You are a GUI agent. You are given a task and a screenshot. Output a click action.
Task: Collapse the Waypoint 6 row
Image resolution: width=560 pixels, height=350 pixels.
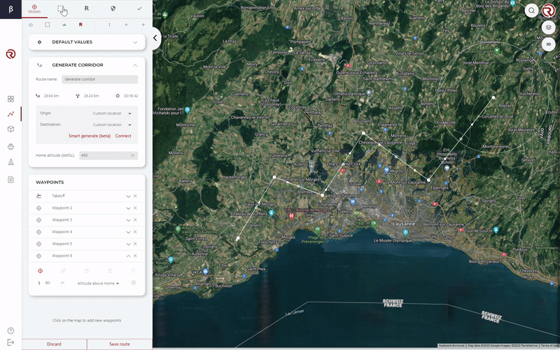point(128,255)
